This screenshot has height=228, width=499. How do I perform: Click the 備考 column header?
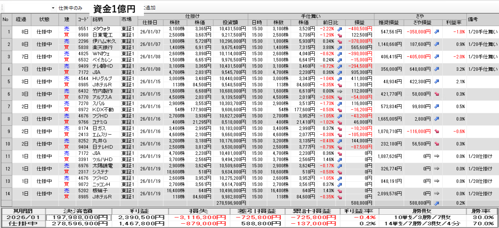[473, 19]
